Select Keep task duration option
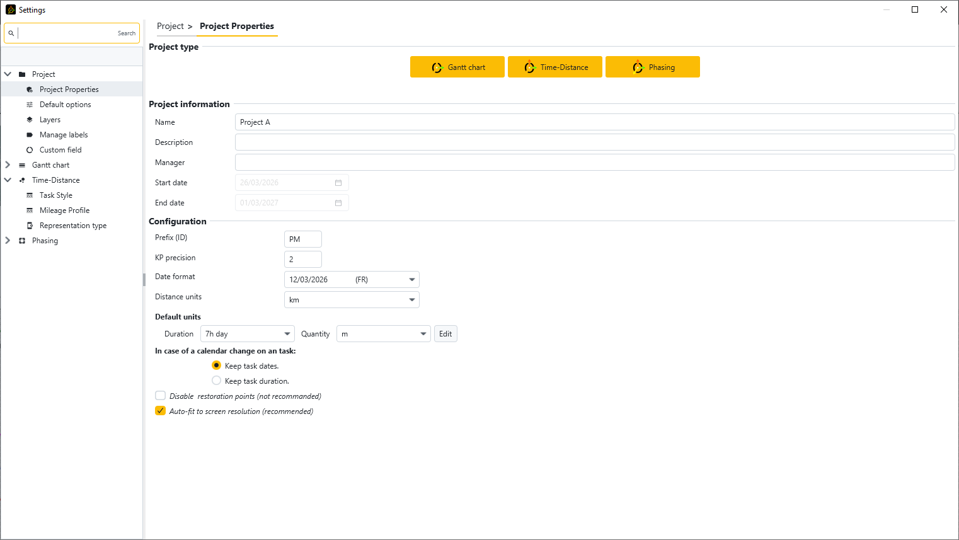This screenshot has width=959, height=540. [x=217, y=381]
